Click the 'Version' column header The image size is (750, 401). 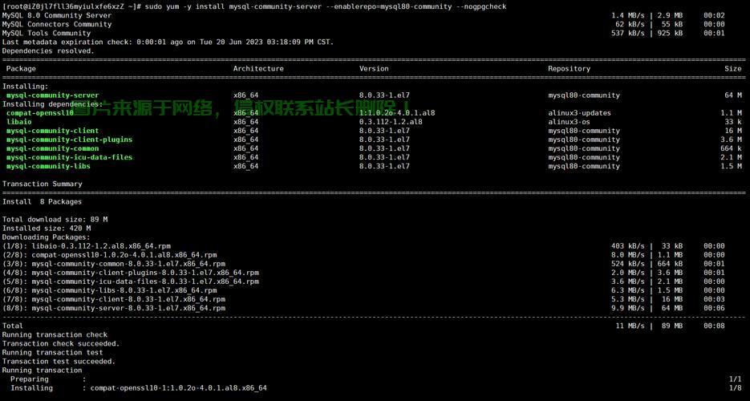pos(374,68)
